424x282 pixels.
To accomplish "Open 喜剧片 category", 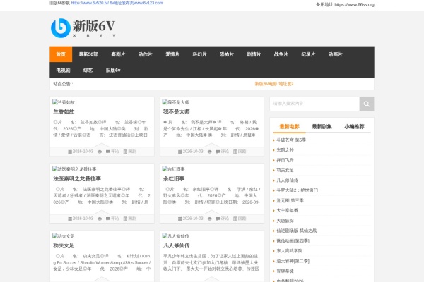I will (118, 54).
